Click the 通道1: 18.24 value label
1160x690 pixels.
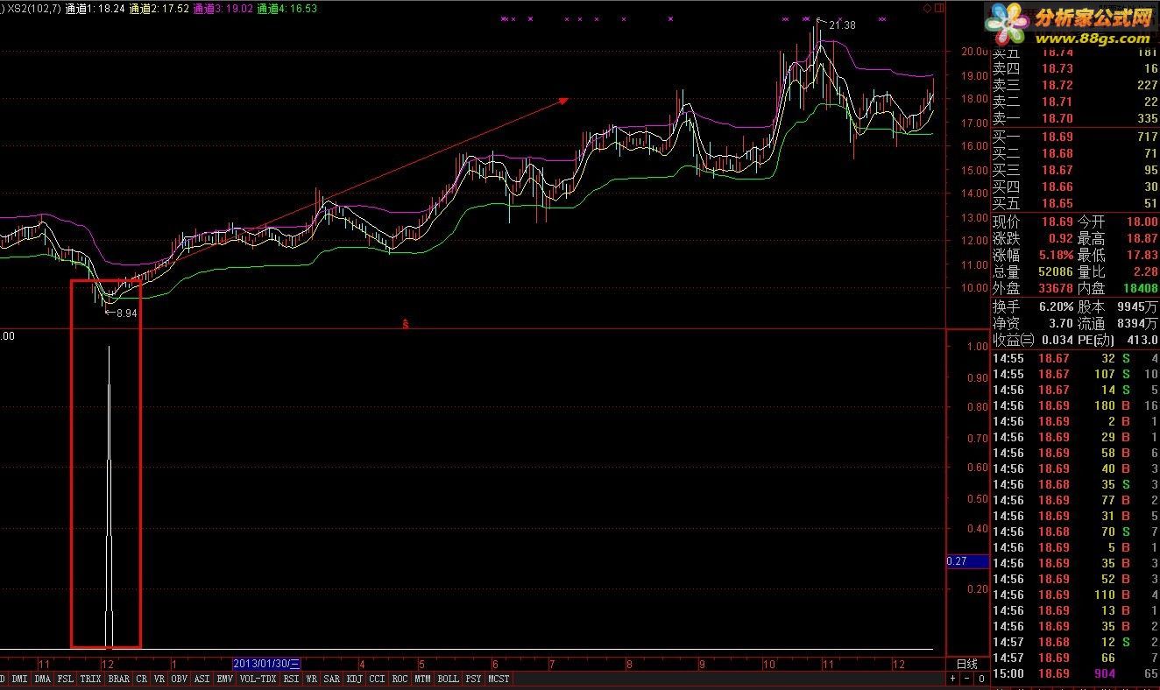[x=95, y=8]
